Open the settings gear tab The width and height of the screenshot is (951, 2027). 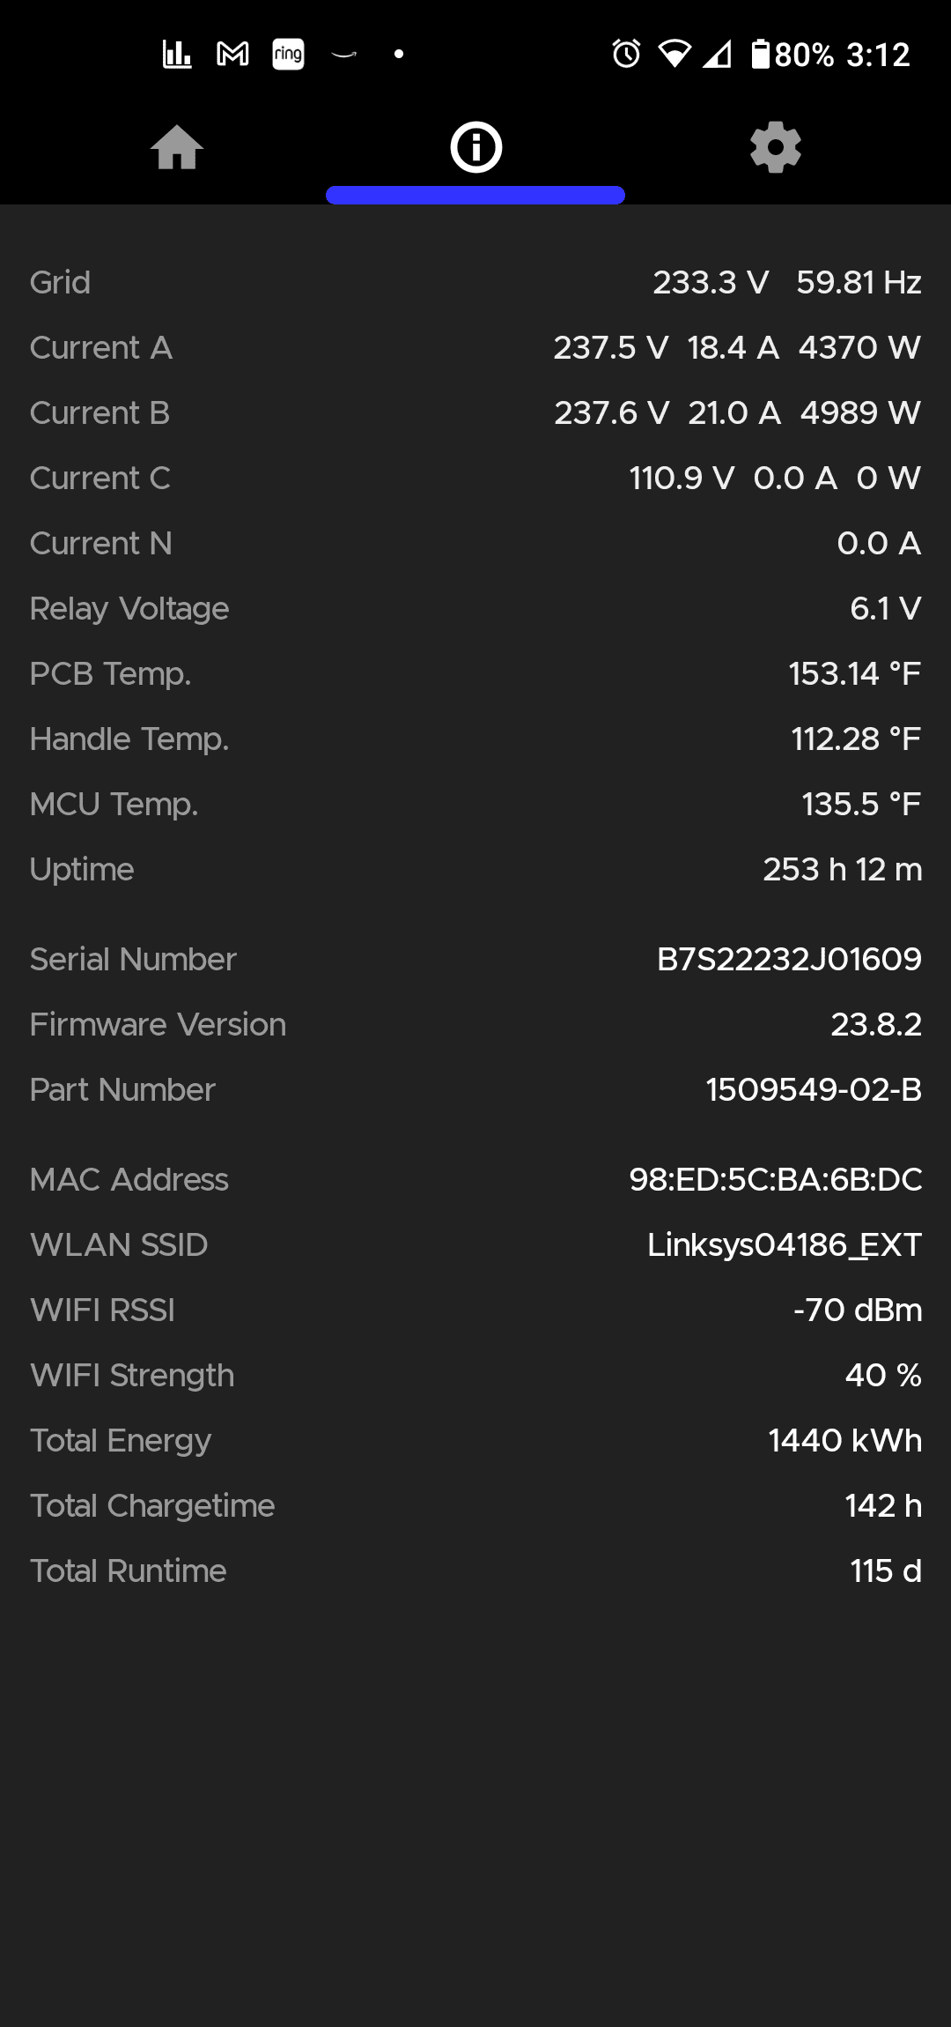point(775,147)
